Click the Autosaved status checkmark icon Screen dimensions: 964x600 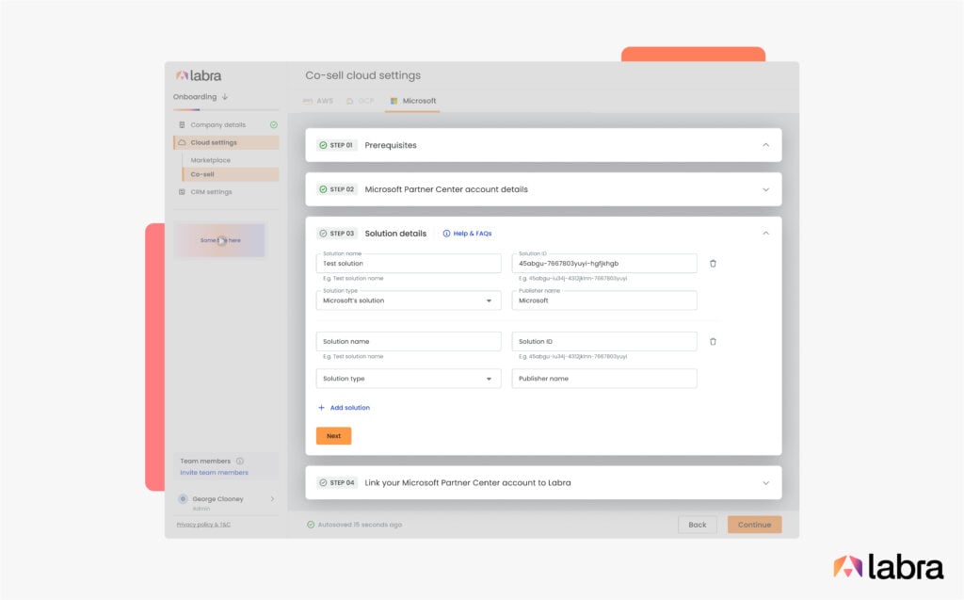tap(311, 525)
